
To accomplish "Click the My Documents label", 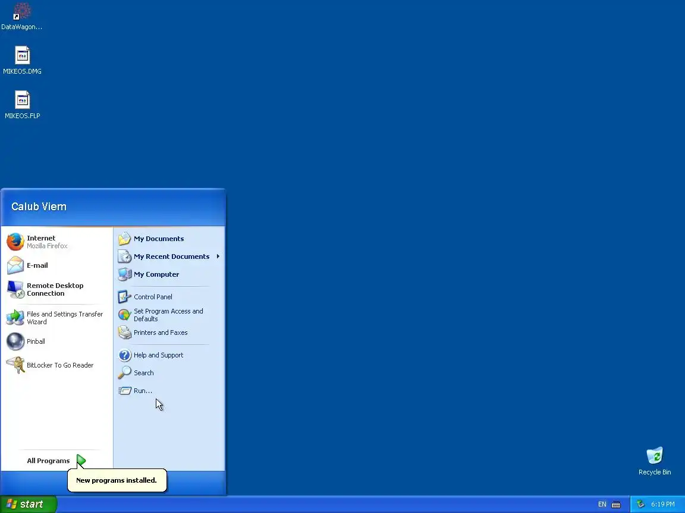I will pos(159,239).
